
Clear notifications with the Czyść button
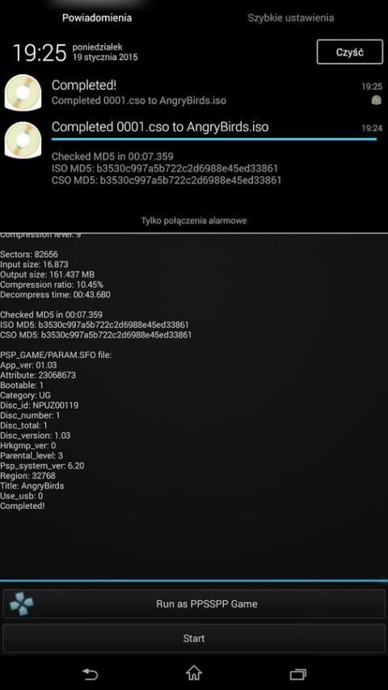pos(350,52)
